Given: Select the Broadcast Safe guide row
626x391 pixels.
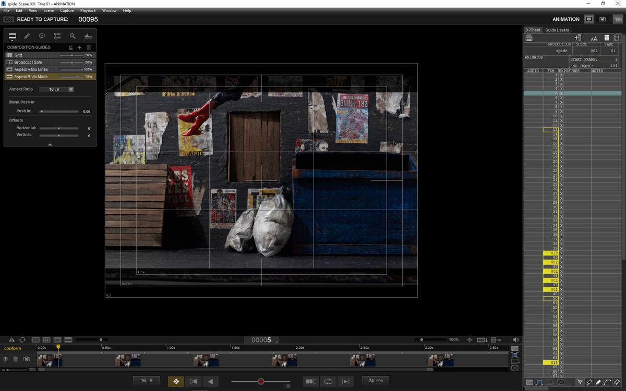Looking at the screenshot, I should click(50, 62).
